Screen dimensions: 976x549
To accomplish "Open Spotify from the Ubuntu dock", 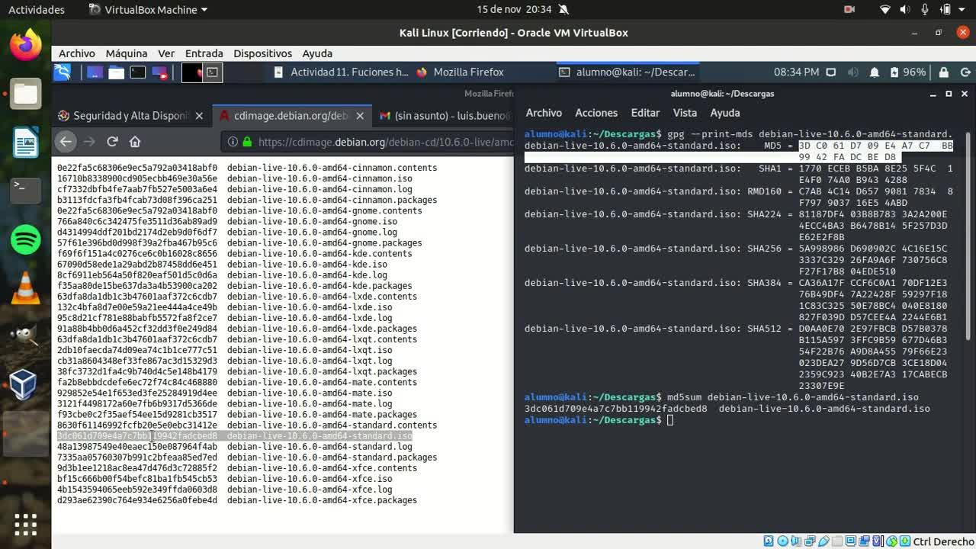I will [25, 240].
